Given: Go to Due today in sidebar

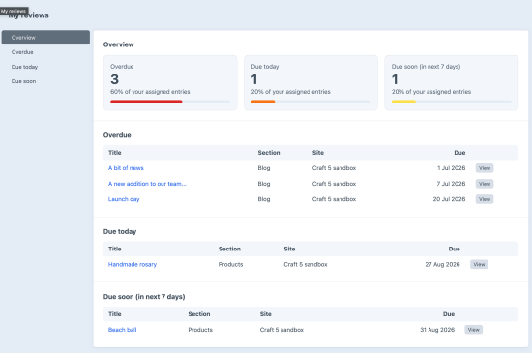Looking at the screenshot, I should 24,67.
